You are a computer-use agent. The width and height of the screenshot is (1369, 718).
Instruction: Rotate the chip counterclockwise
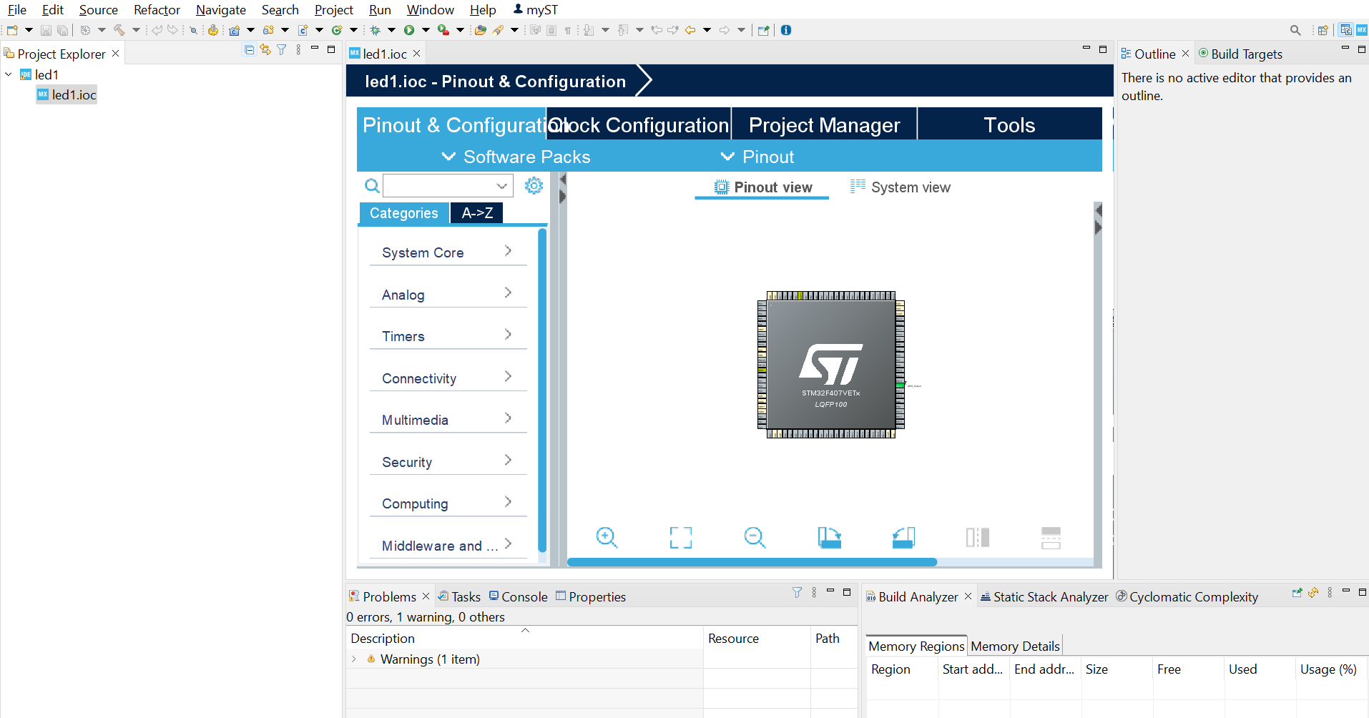click(903, 537)
